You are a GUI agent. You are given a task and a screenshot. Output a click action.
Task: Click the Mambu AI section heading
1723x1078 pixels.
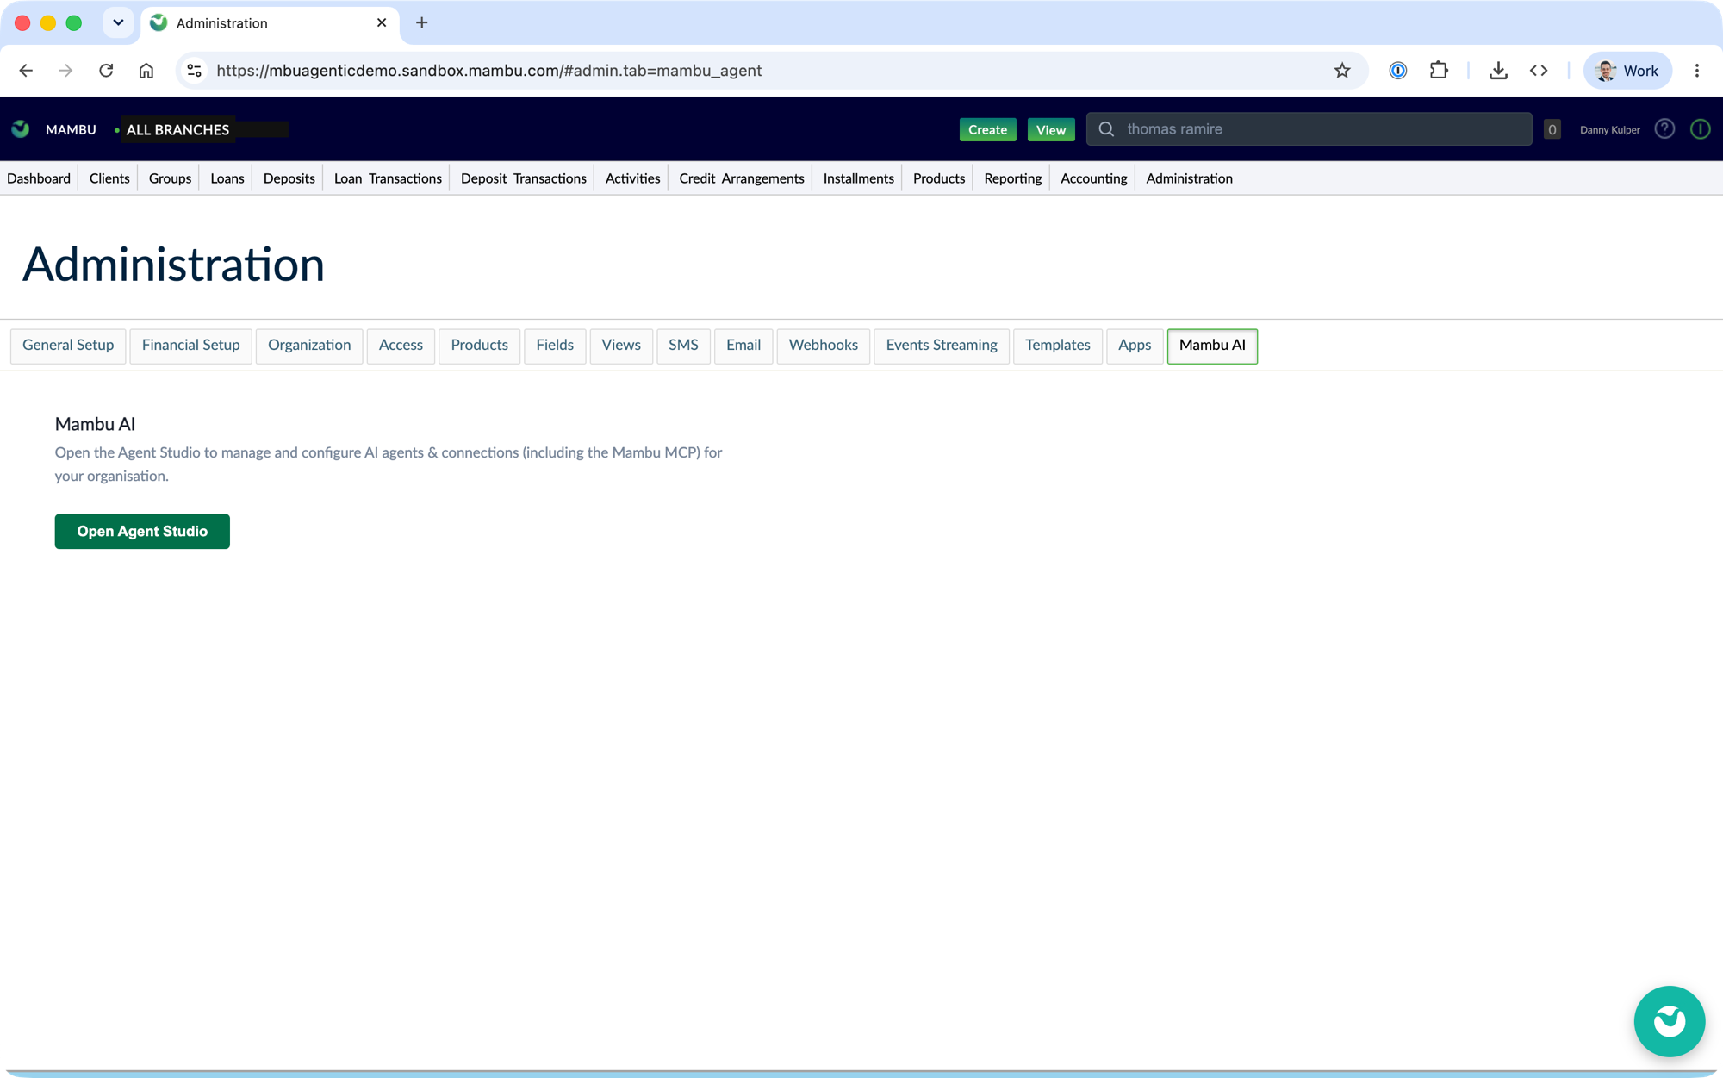click(95, 424)
